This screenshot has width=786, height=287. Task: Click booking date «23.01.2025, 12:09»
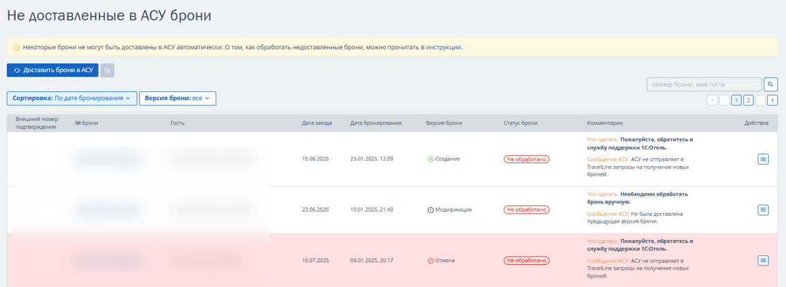tap(372, 159)
